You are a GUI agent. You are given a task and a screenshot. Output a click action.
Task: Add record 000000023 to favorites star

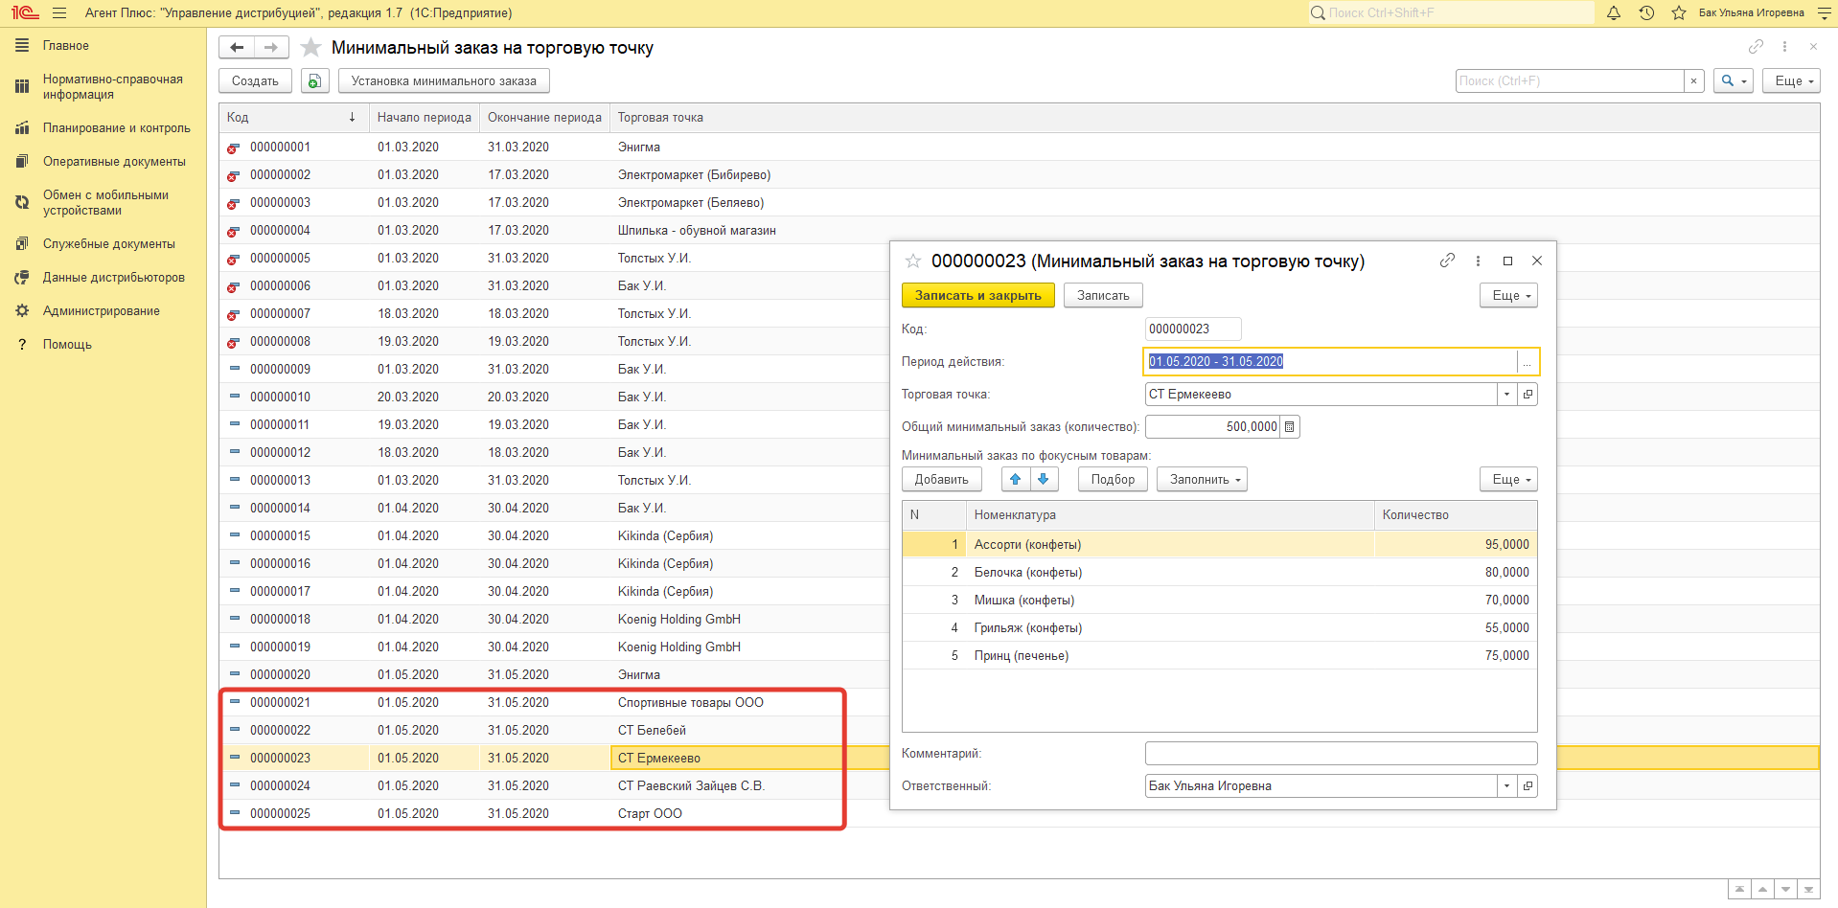tap(913, 261)
